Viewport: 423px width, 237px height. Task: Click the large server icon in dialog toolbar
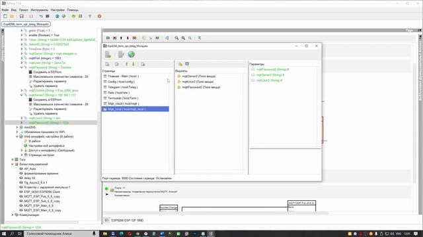pyautogui.click(x=108, y=55)
